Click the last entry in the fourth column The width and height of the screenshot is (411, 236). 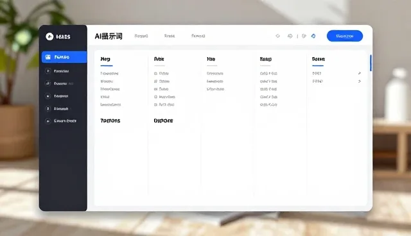click(x=268, y=105)
